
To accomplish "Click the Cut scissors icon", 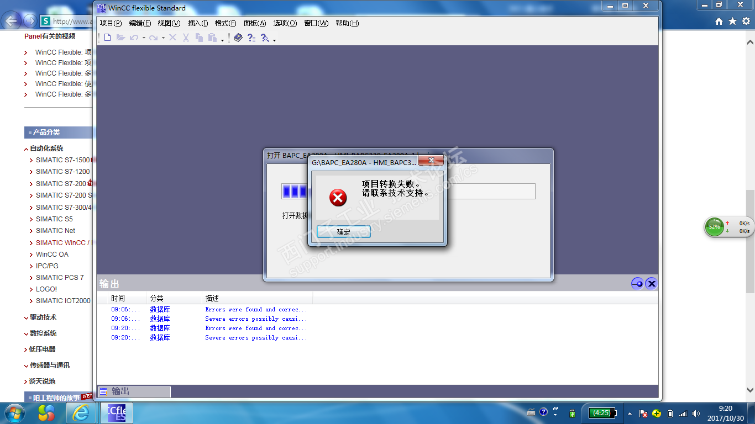I will (186, 38).
